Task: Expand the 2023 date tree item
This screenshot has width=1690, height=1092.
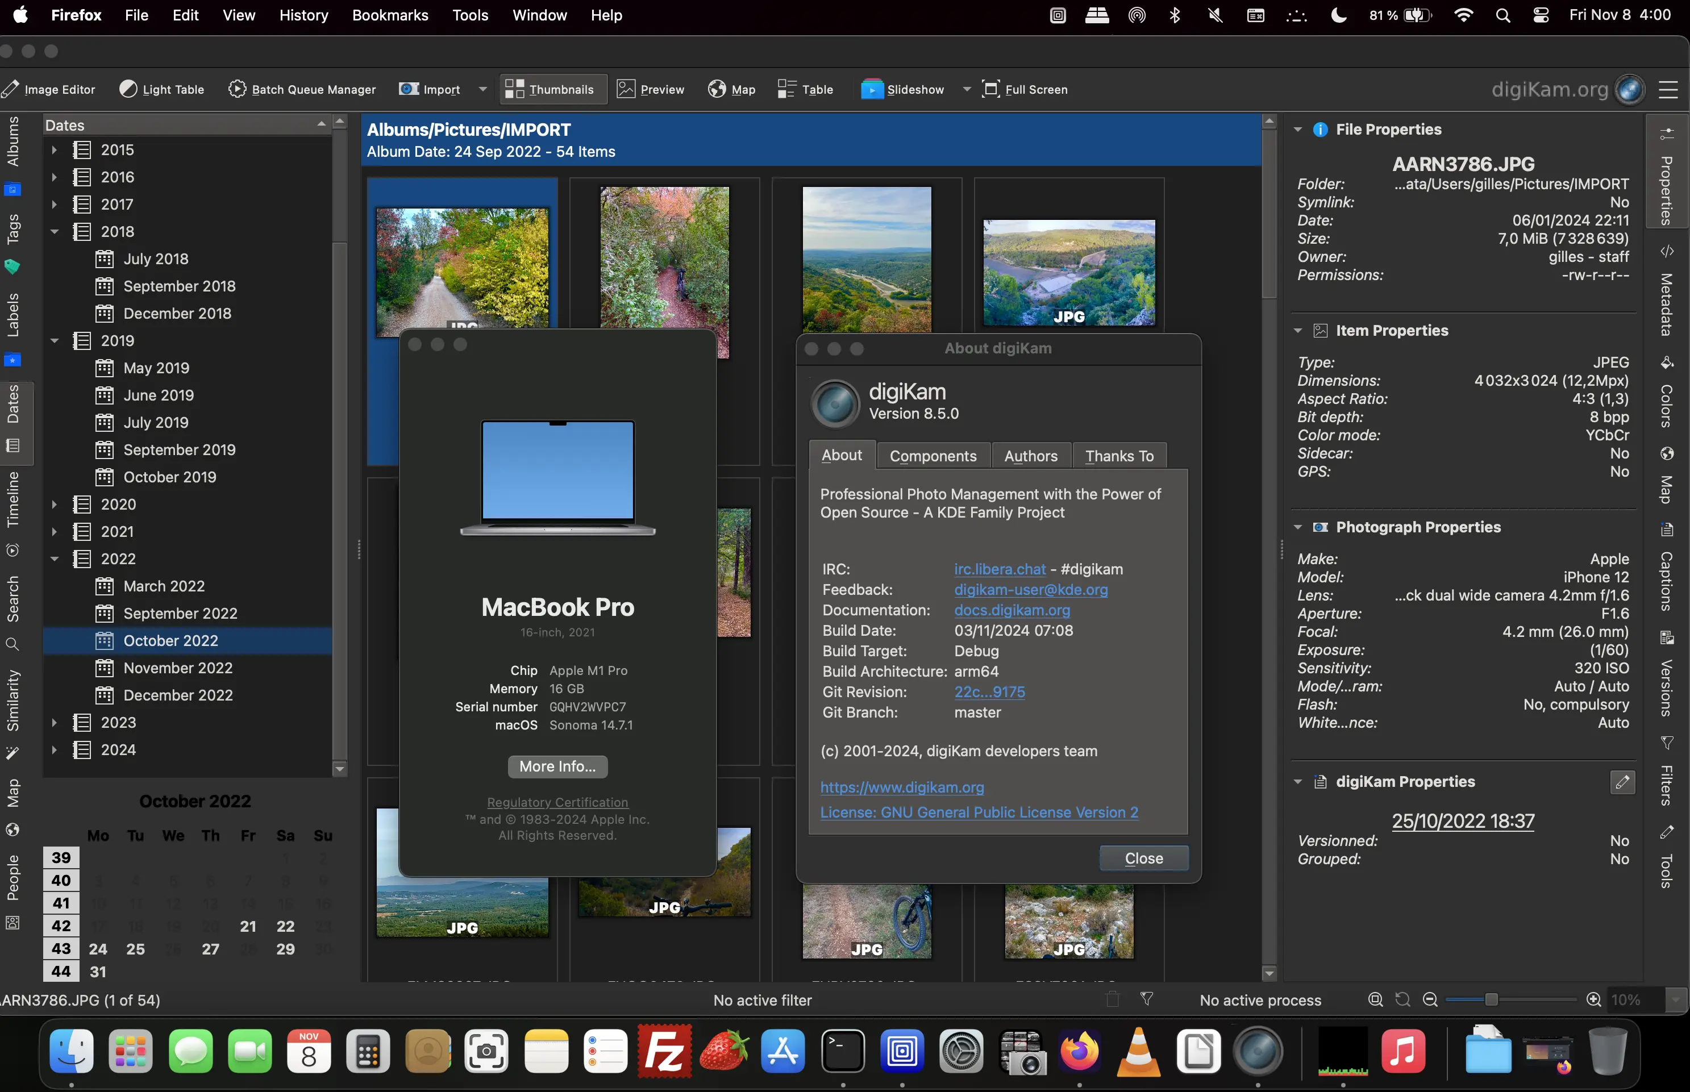Action: (x=55, y=722)
